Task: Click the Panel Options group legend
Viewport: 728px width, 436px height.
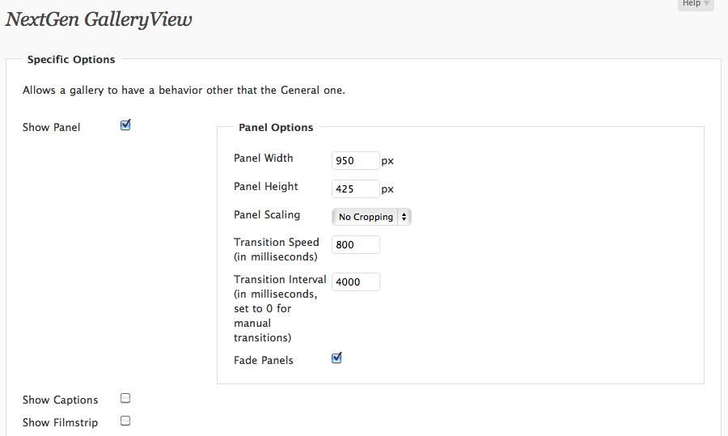Action: pyautogui.click(x=276, y=128)
